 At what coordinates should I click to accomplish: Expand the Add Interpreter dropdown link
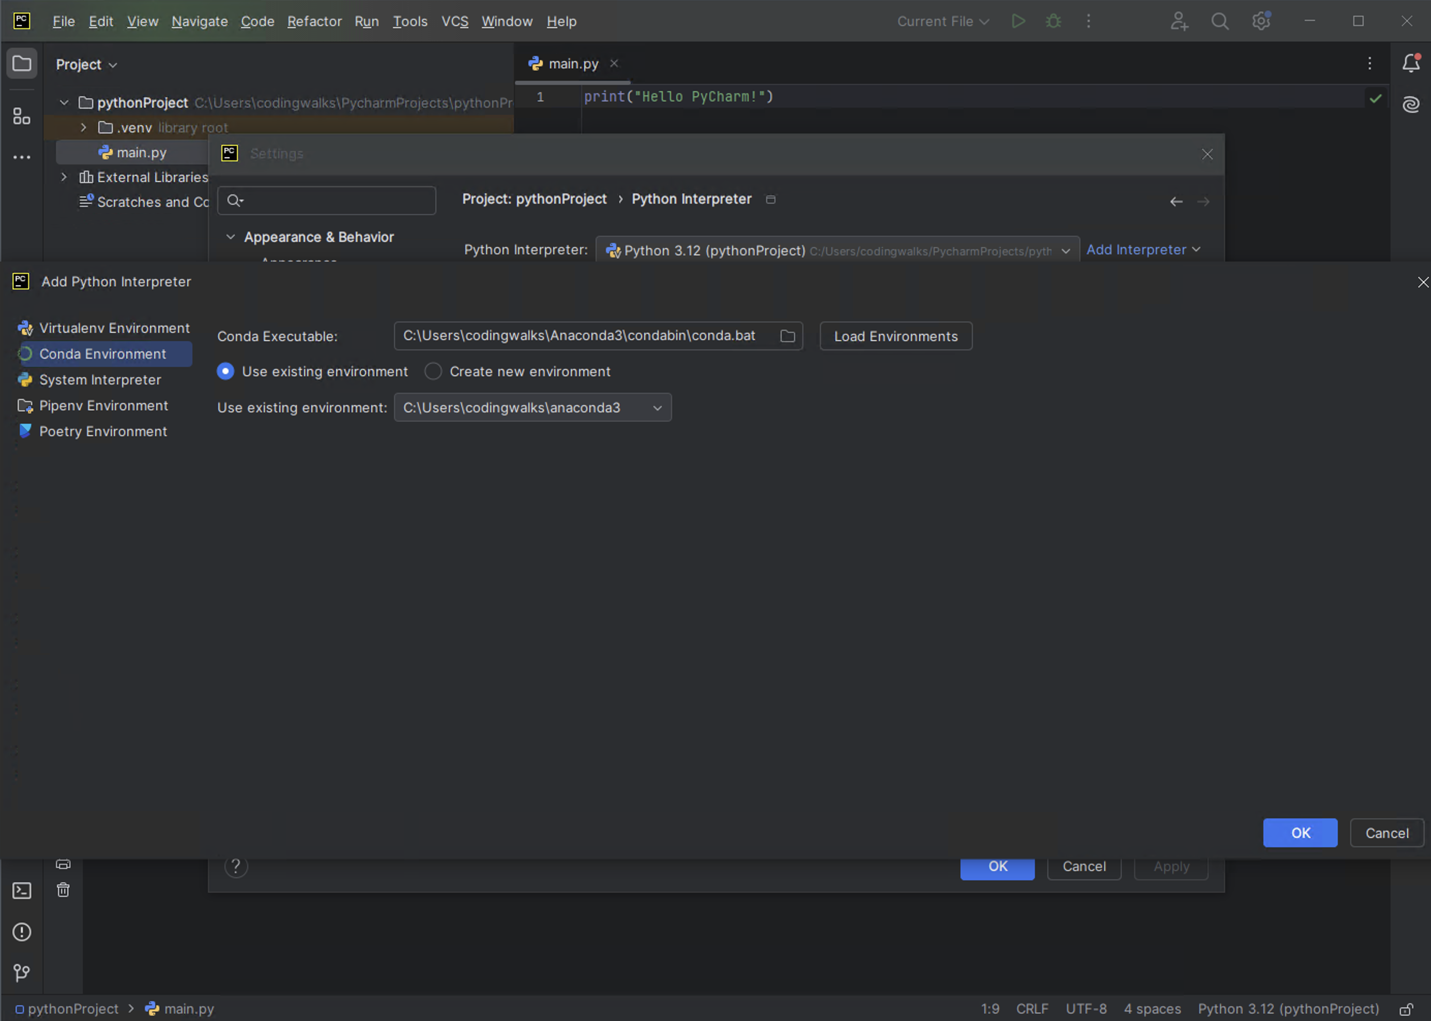(1143, 250)
